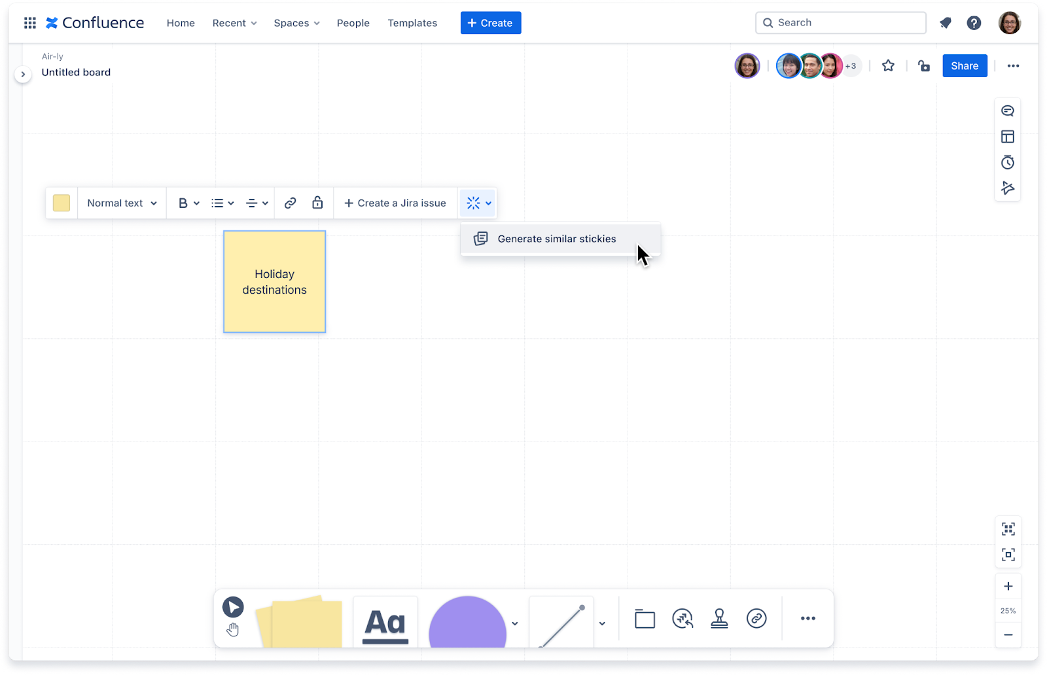Click Create a Jira issue

[395, 203]
